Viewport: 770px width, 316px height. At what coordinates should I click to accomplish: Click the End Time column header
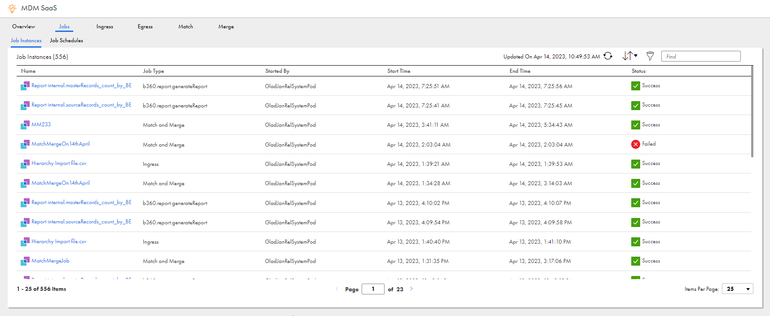pyautogui.click(x=520, y=71)
